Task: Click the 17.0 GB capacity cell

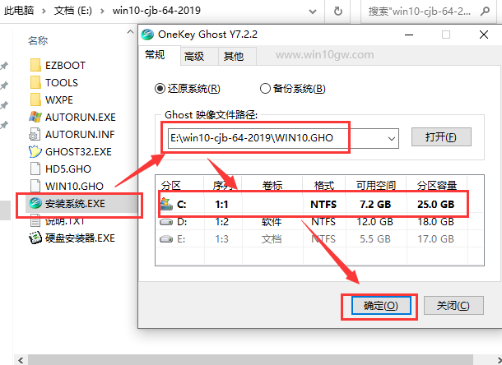Action: click(435, 239)
